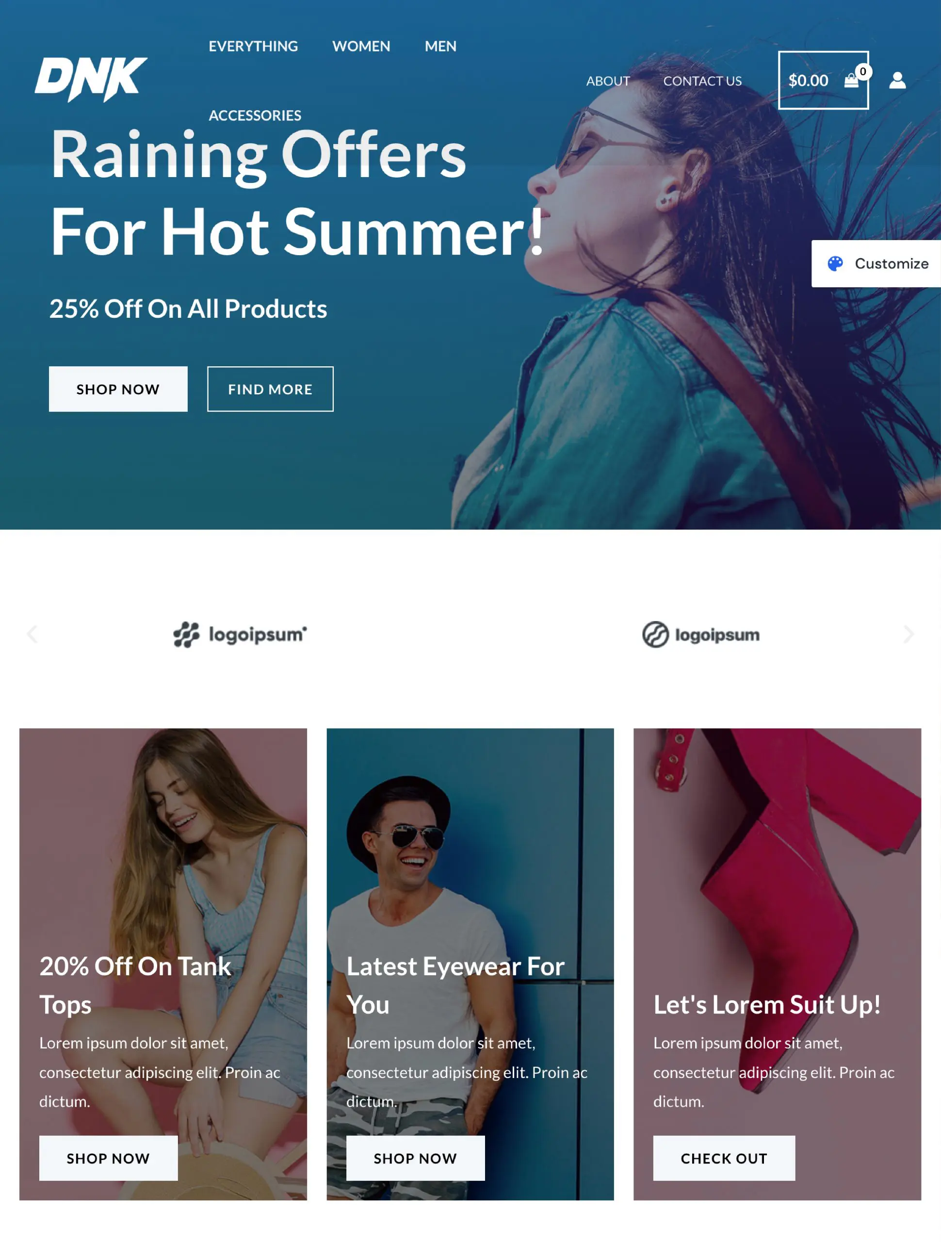Screen dimensions: 941x1242
Task: Open the Everything menu item
Action: coord(253,46)
